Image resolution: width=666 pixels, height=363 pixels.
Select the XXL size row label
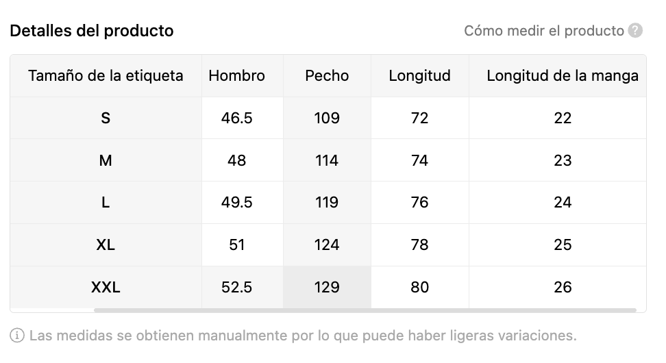pyautogui.click(x=106, y=288)
